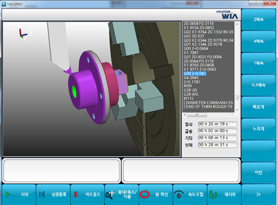Click the red pause feed hold icon
Viewport: 278px width, 205px height.
[76, 194]
